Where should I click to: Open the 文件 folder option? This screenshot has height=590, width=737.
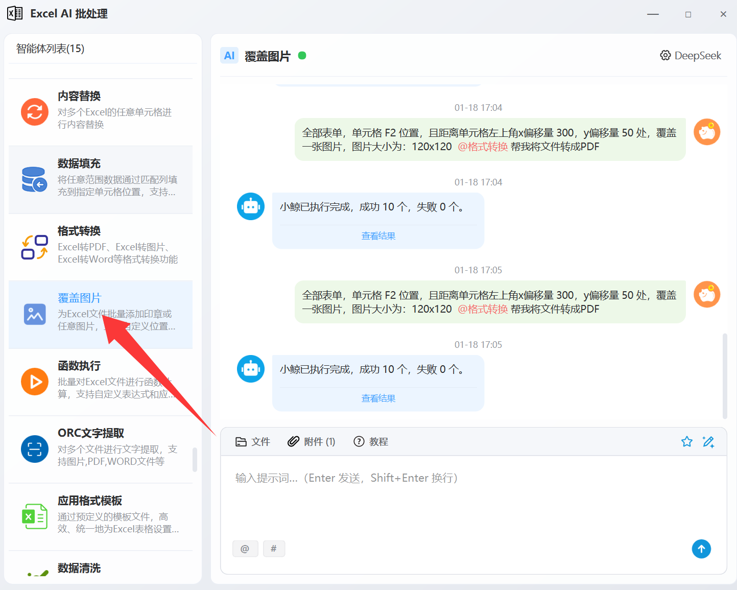(x=252, y=442)
